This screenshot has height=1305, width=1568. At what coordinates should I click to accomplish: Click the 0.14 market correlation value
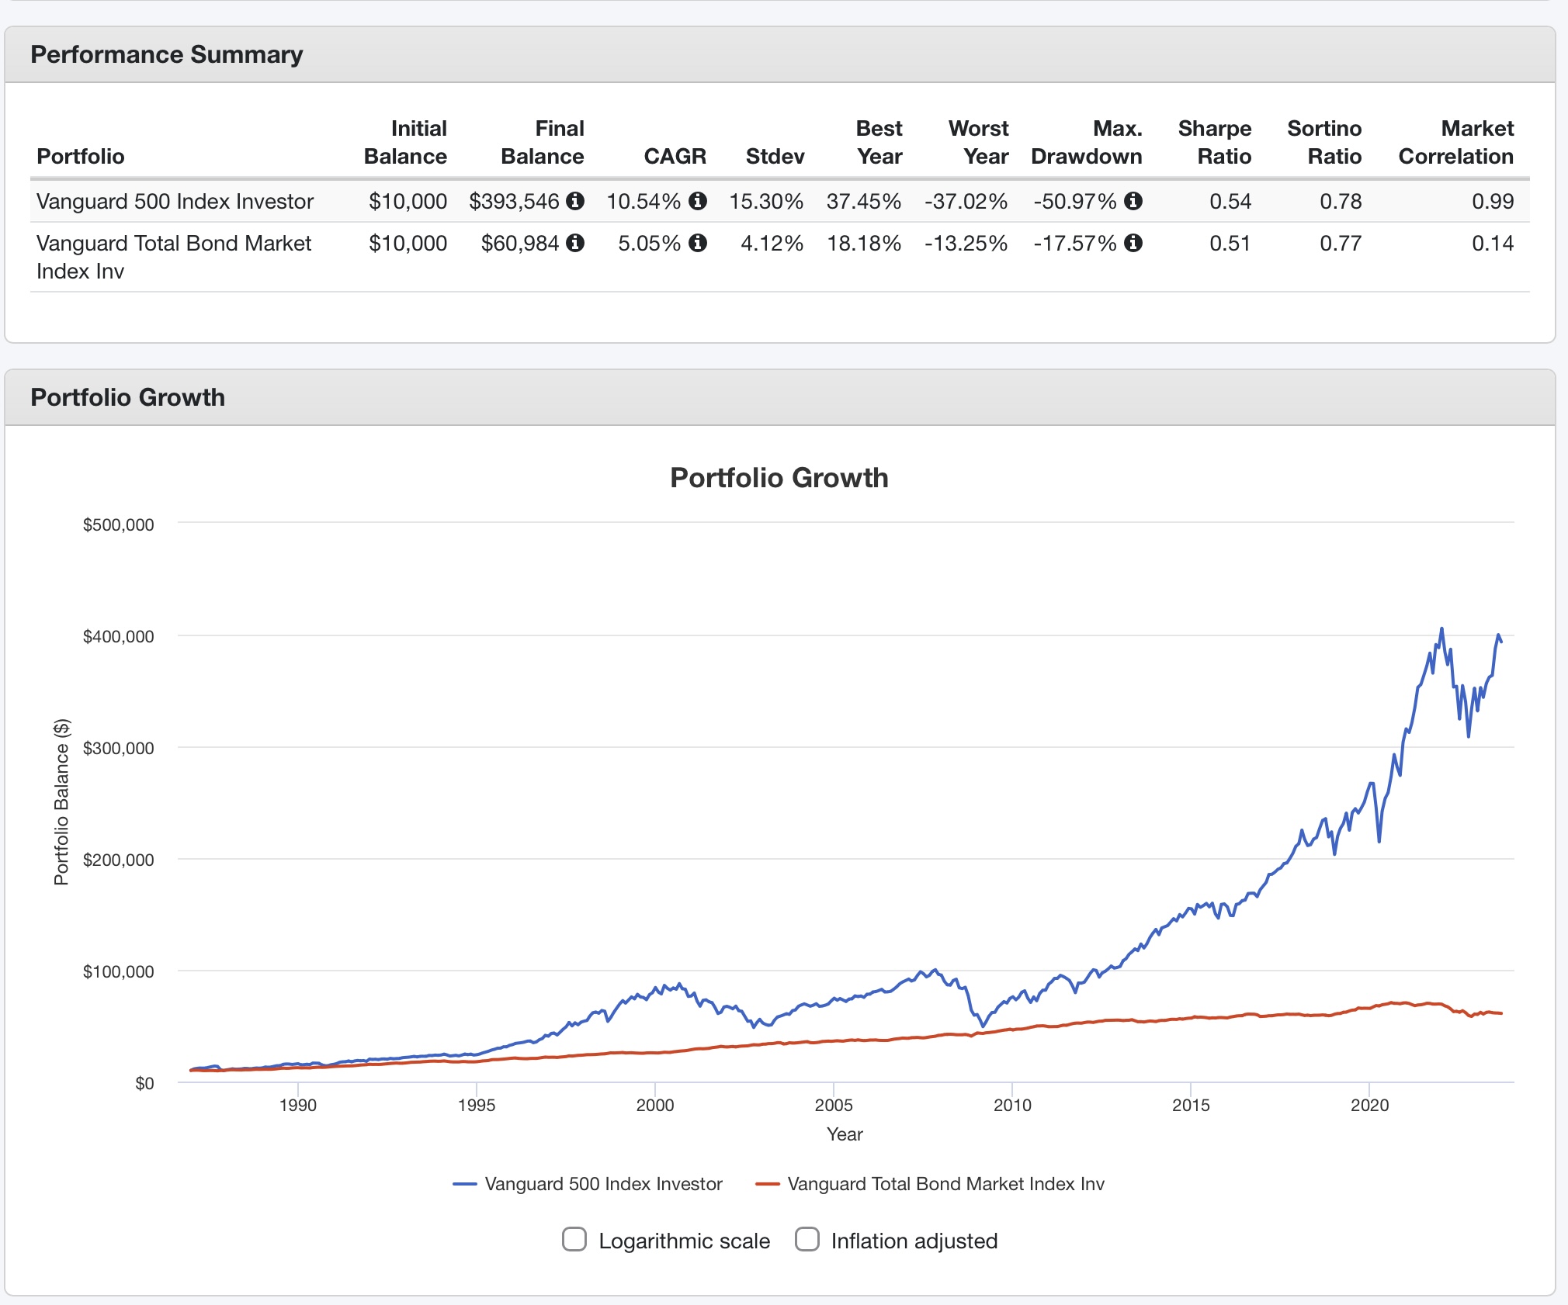(1493, 243)
